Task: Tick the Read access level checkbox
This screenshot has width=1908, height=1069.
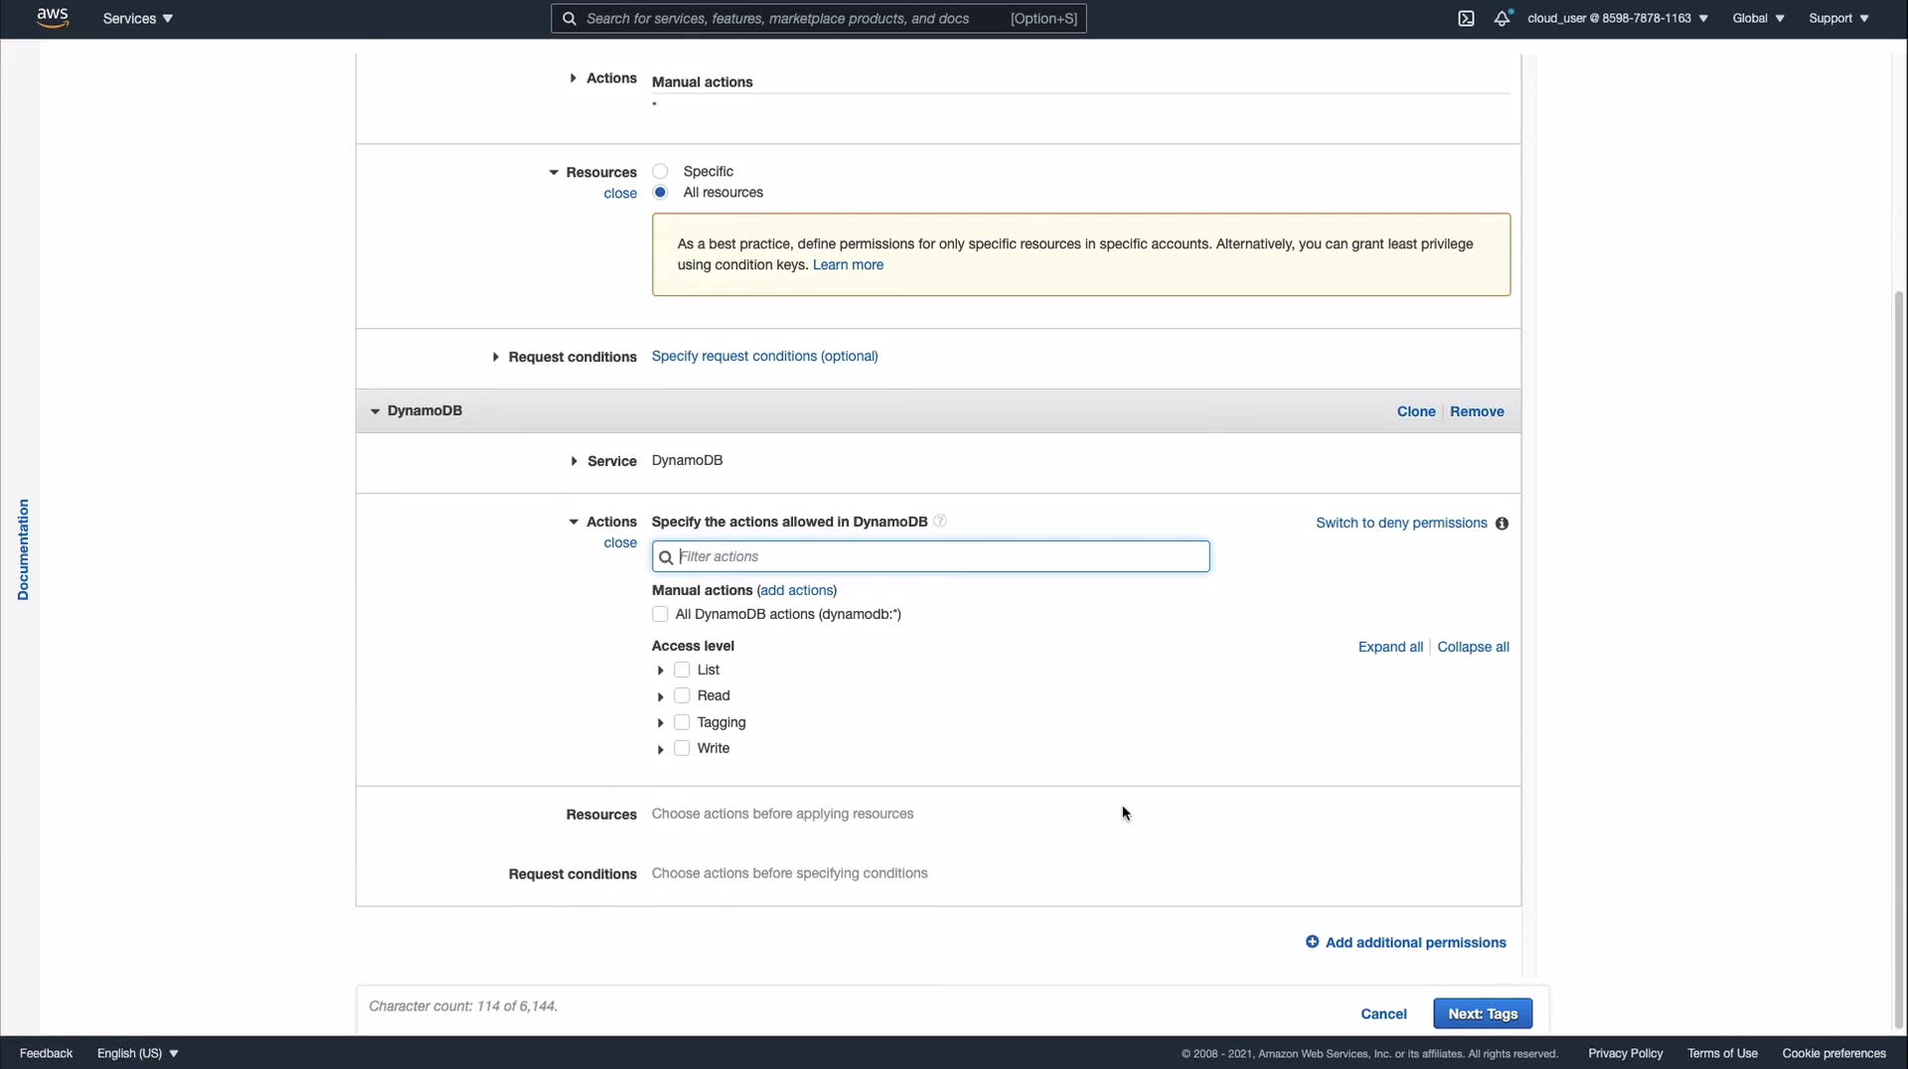Action: (682, 696)
